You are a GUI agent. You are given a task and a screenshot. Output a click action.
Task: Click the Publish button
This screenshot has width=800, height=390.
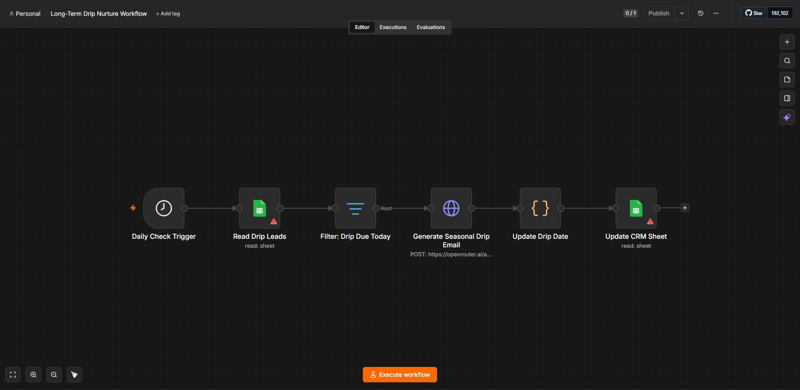659,13
